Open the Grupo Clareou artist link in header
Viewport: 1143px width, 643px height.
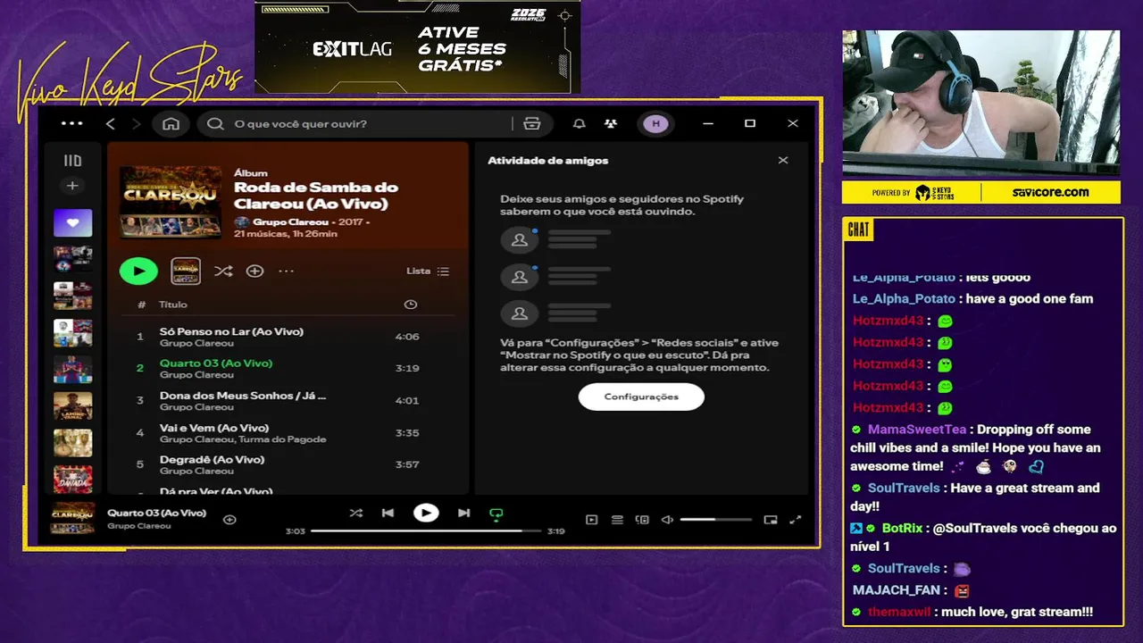pos(290,221)
